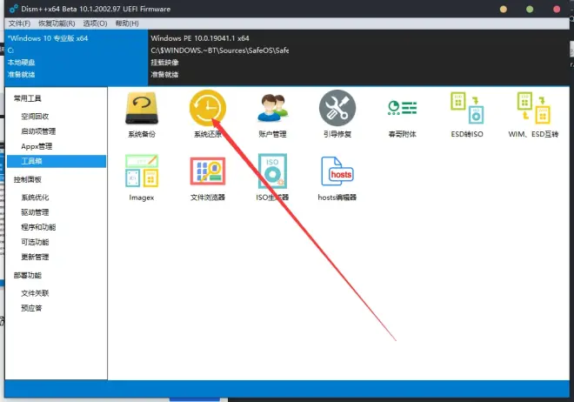
Task: Open the hosts编辑器 editor
Action: pyautogui.click(x=337, y=178)
